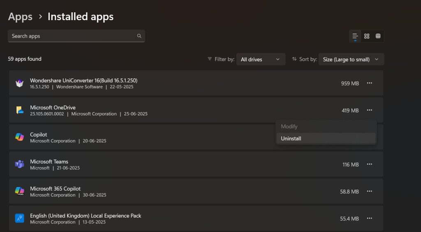421x232 pixels.
Task: Click the Wondershare Software publisher text
Action: [x=79, y=87]
